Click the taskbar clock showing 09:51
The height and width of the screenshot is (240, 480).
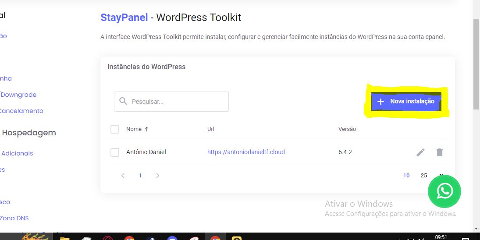441,237
